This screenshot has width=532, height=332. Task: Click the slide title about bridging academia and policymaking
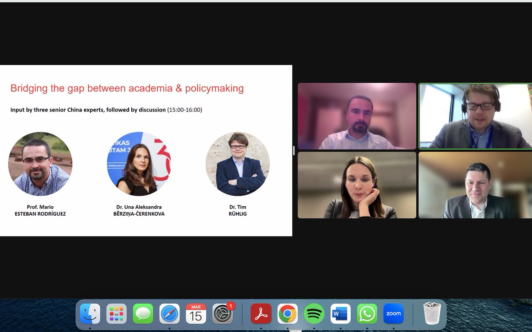(127, 88)
